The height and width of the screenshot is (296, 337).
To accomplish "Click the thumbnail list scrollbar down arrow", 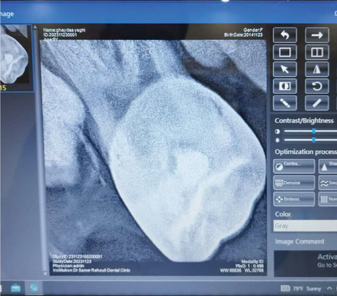I will 45,274.
